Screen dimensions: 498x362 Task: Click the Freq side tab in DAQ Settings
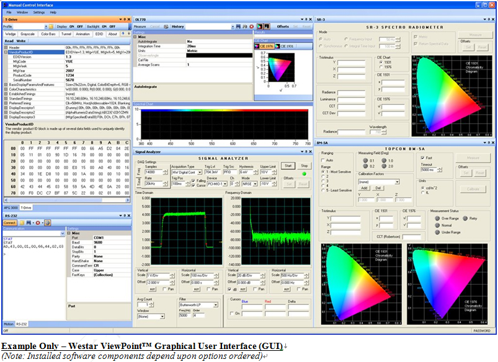pos(139,172)
